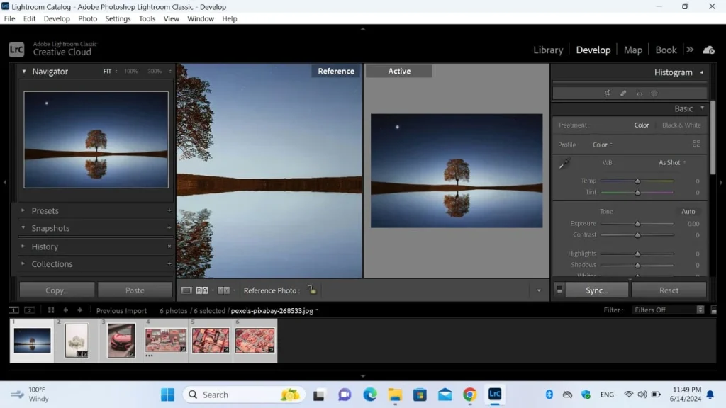Clear History with the X icon
The image size is (726, 408).
coord(169,246)
